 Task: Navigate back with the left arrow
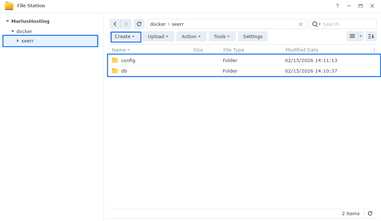point(115,24)
